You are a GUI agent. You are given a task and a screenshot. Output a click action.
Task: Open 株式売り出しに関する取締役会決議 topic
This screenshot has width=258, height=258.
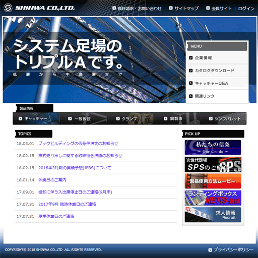[80, 156]
